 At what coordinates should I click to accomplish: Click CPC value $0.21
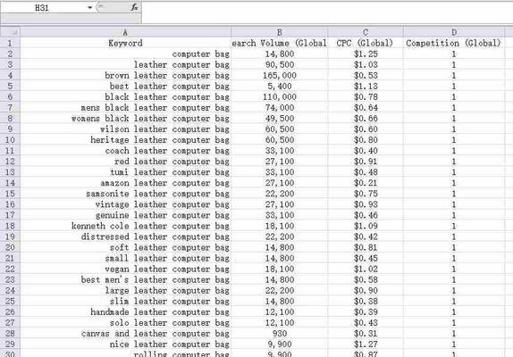click(x=366, y=183)
